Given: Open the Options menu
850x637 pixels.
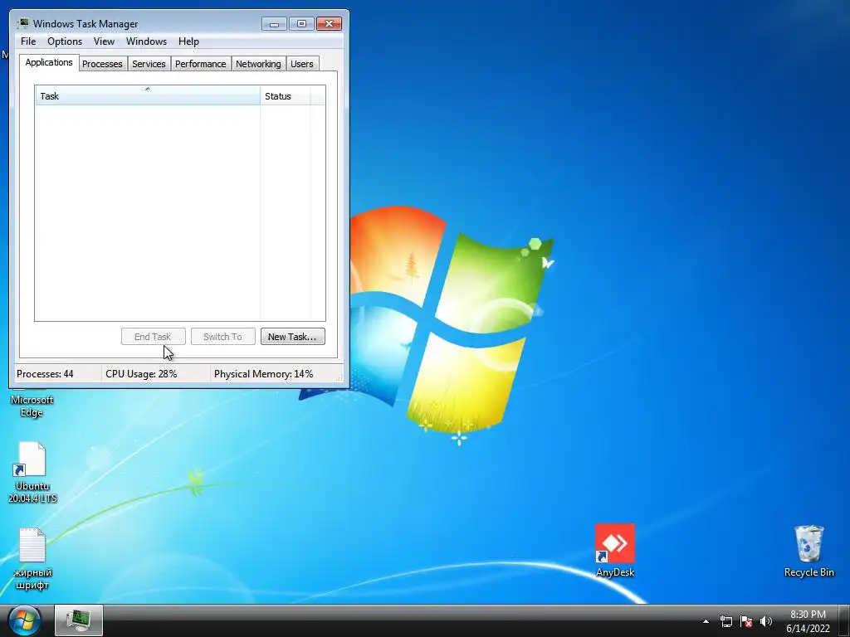Looking at the screenshot, I should click(x=65, y=41).
